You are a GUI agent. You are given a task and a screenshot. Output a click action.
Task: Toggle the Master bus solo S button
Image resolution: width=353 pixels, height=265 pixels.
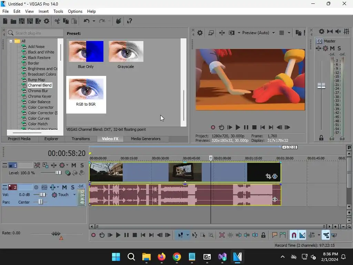coord(339,48)
